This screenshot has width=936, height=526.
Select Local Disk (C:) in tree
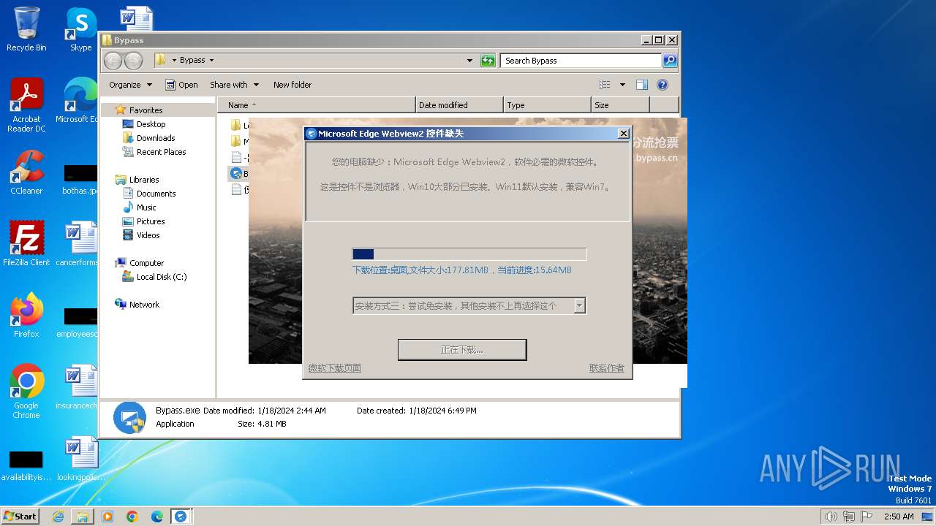(161, 277)
